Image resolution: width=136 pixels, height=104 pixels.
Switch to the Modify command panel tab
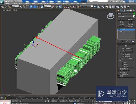pyautogui.click(x=121, y=11)
